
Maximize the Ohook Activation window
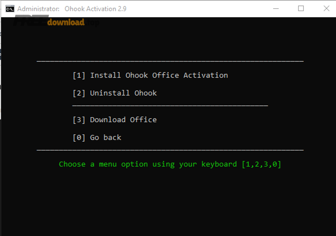pos(301,9)
